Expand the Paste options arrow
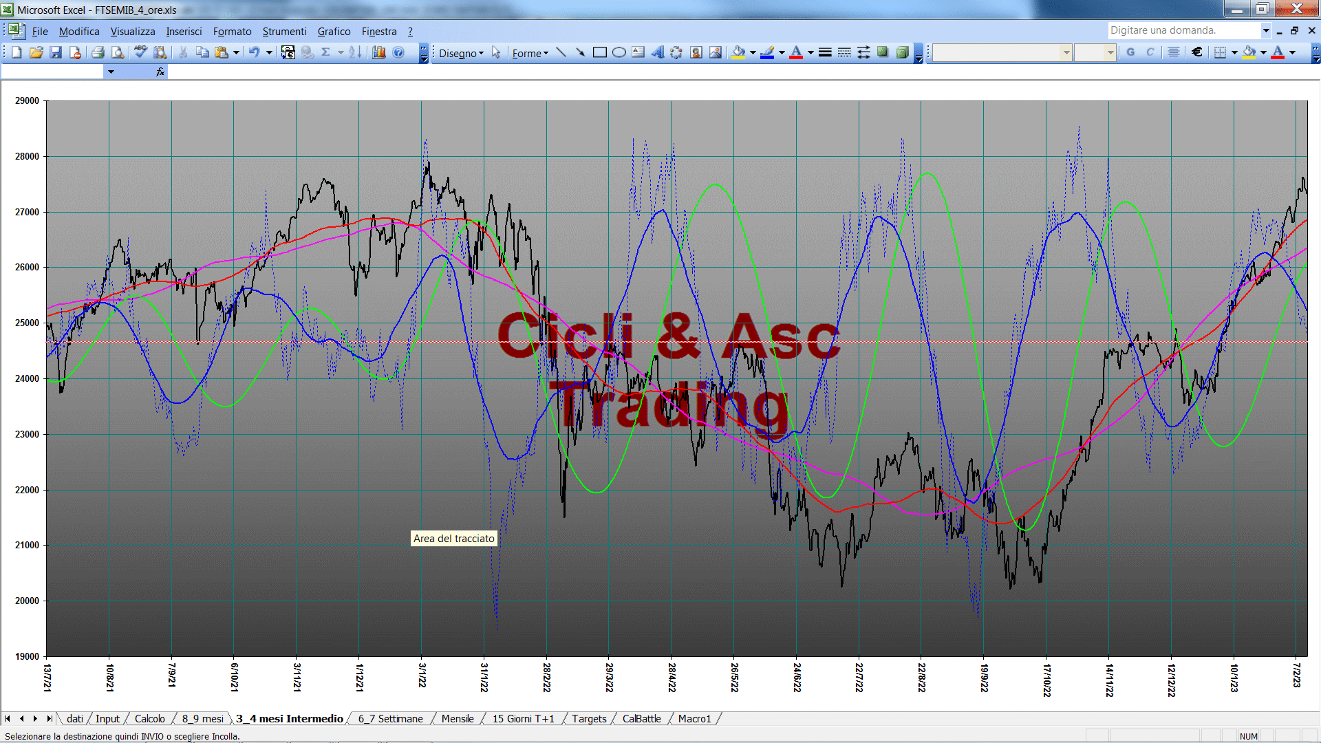Screen dimensions: 1321x743 (x=236, y=52)
